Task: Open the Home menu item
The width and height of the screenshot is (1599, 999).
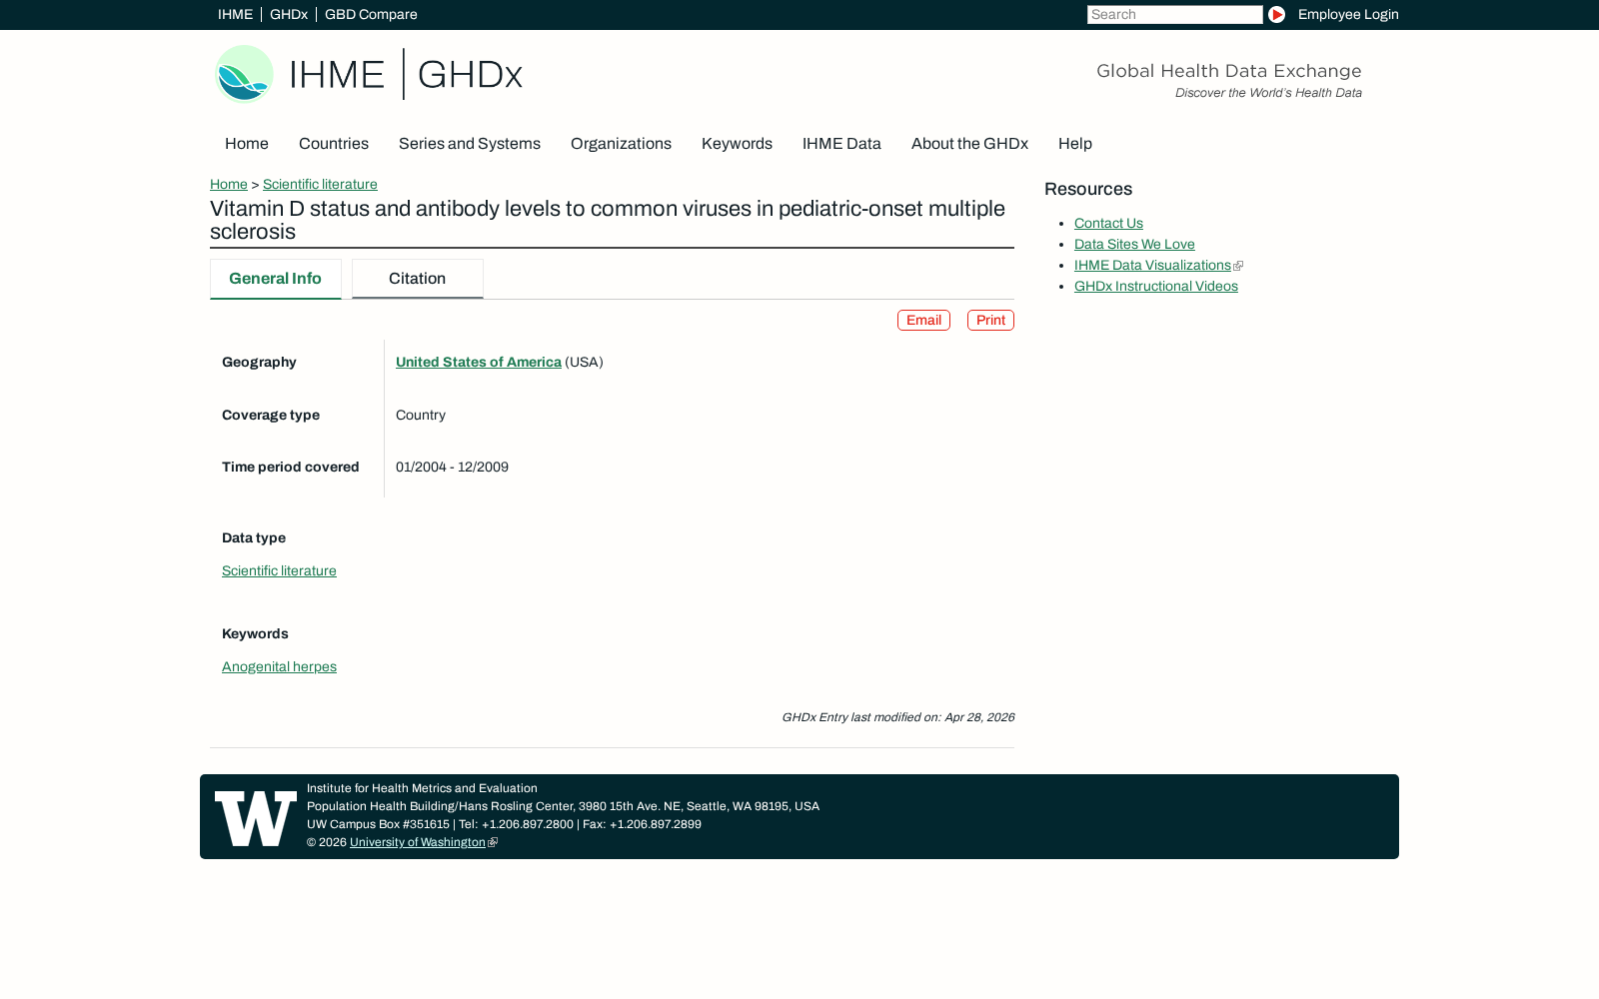Action: [247, 144]
